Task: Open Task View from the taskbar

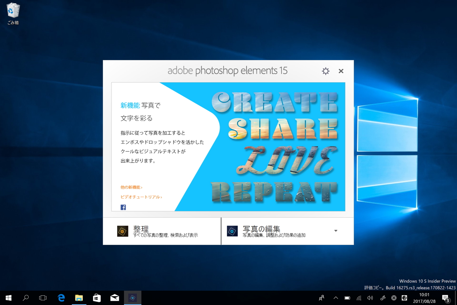Action: [x=43, y=298]
